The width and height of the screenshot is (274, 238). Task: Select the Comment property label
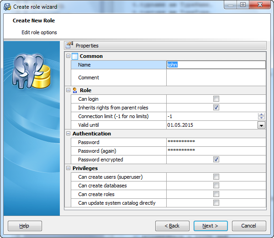pyautogui.click(x=89, y=78)
